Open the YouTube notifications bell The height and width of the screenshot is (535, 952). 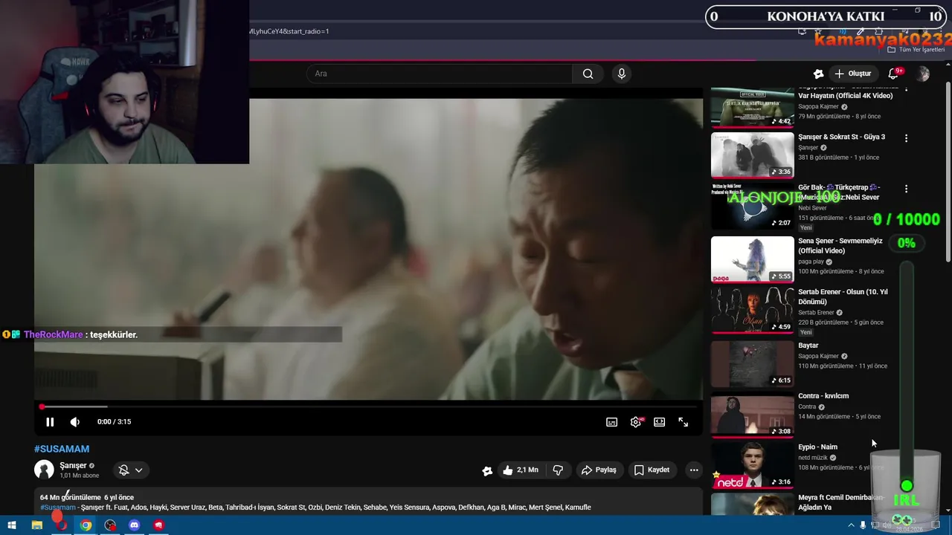[x=894, y=74]
